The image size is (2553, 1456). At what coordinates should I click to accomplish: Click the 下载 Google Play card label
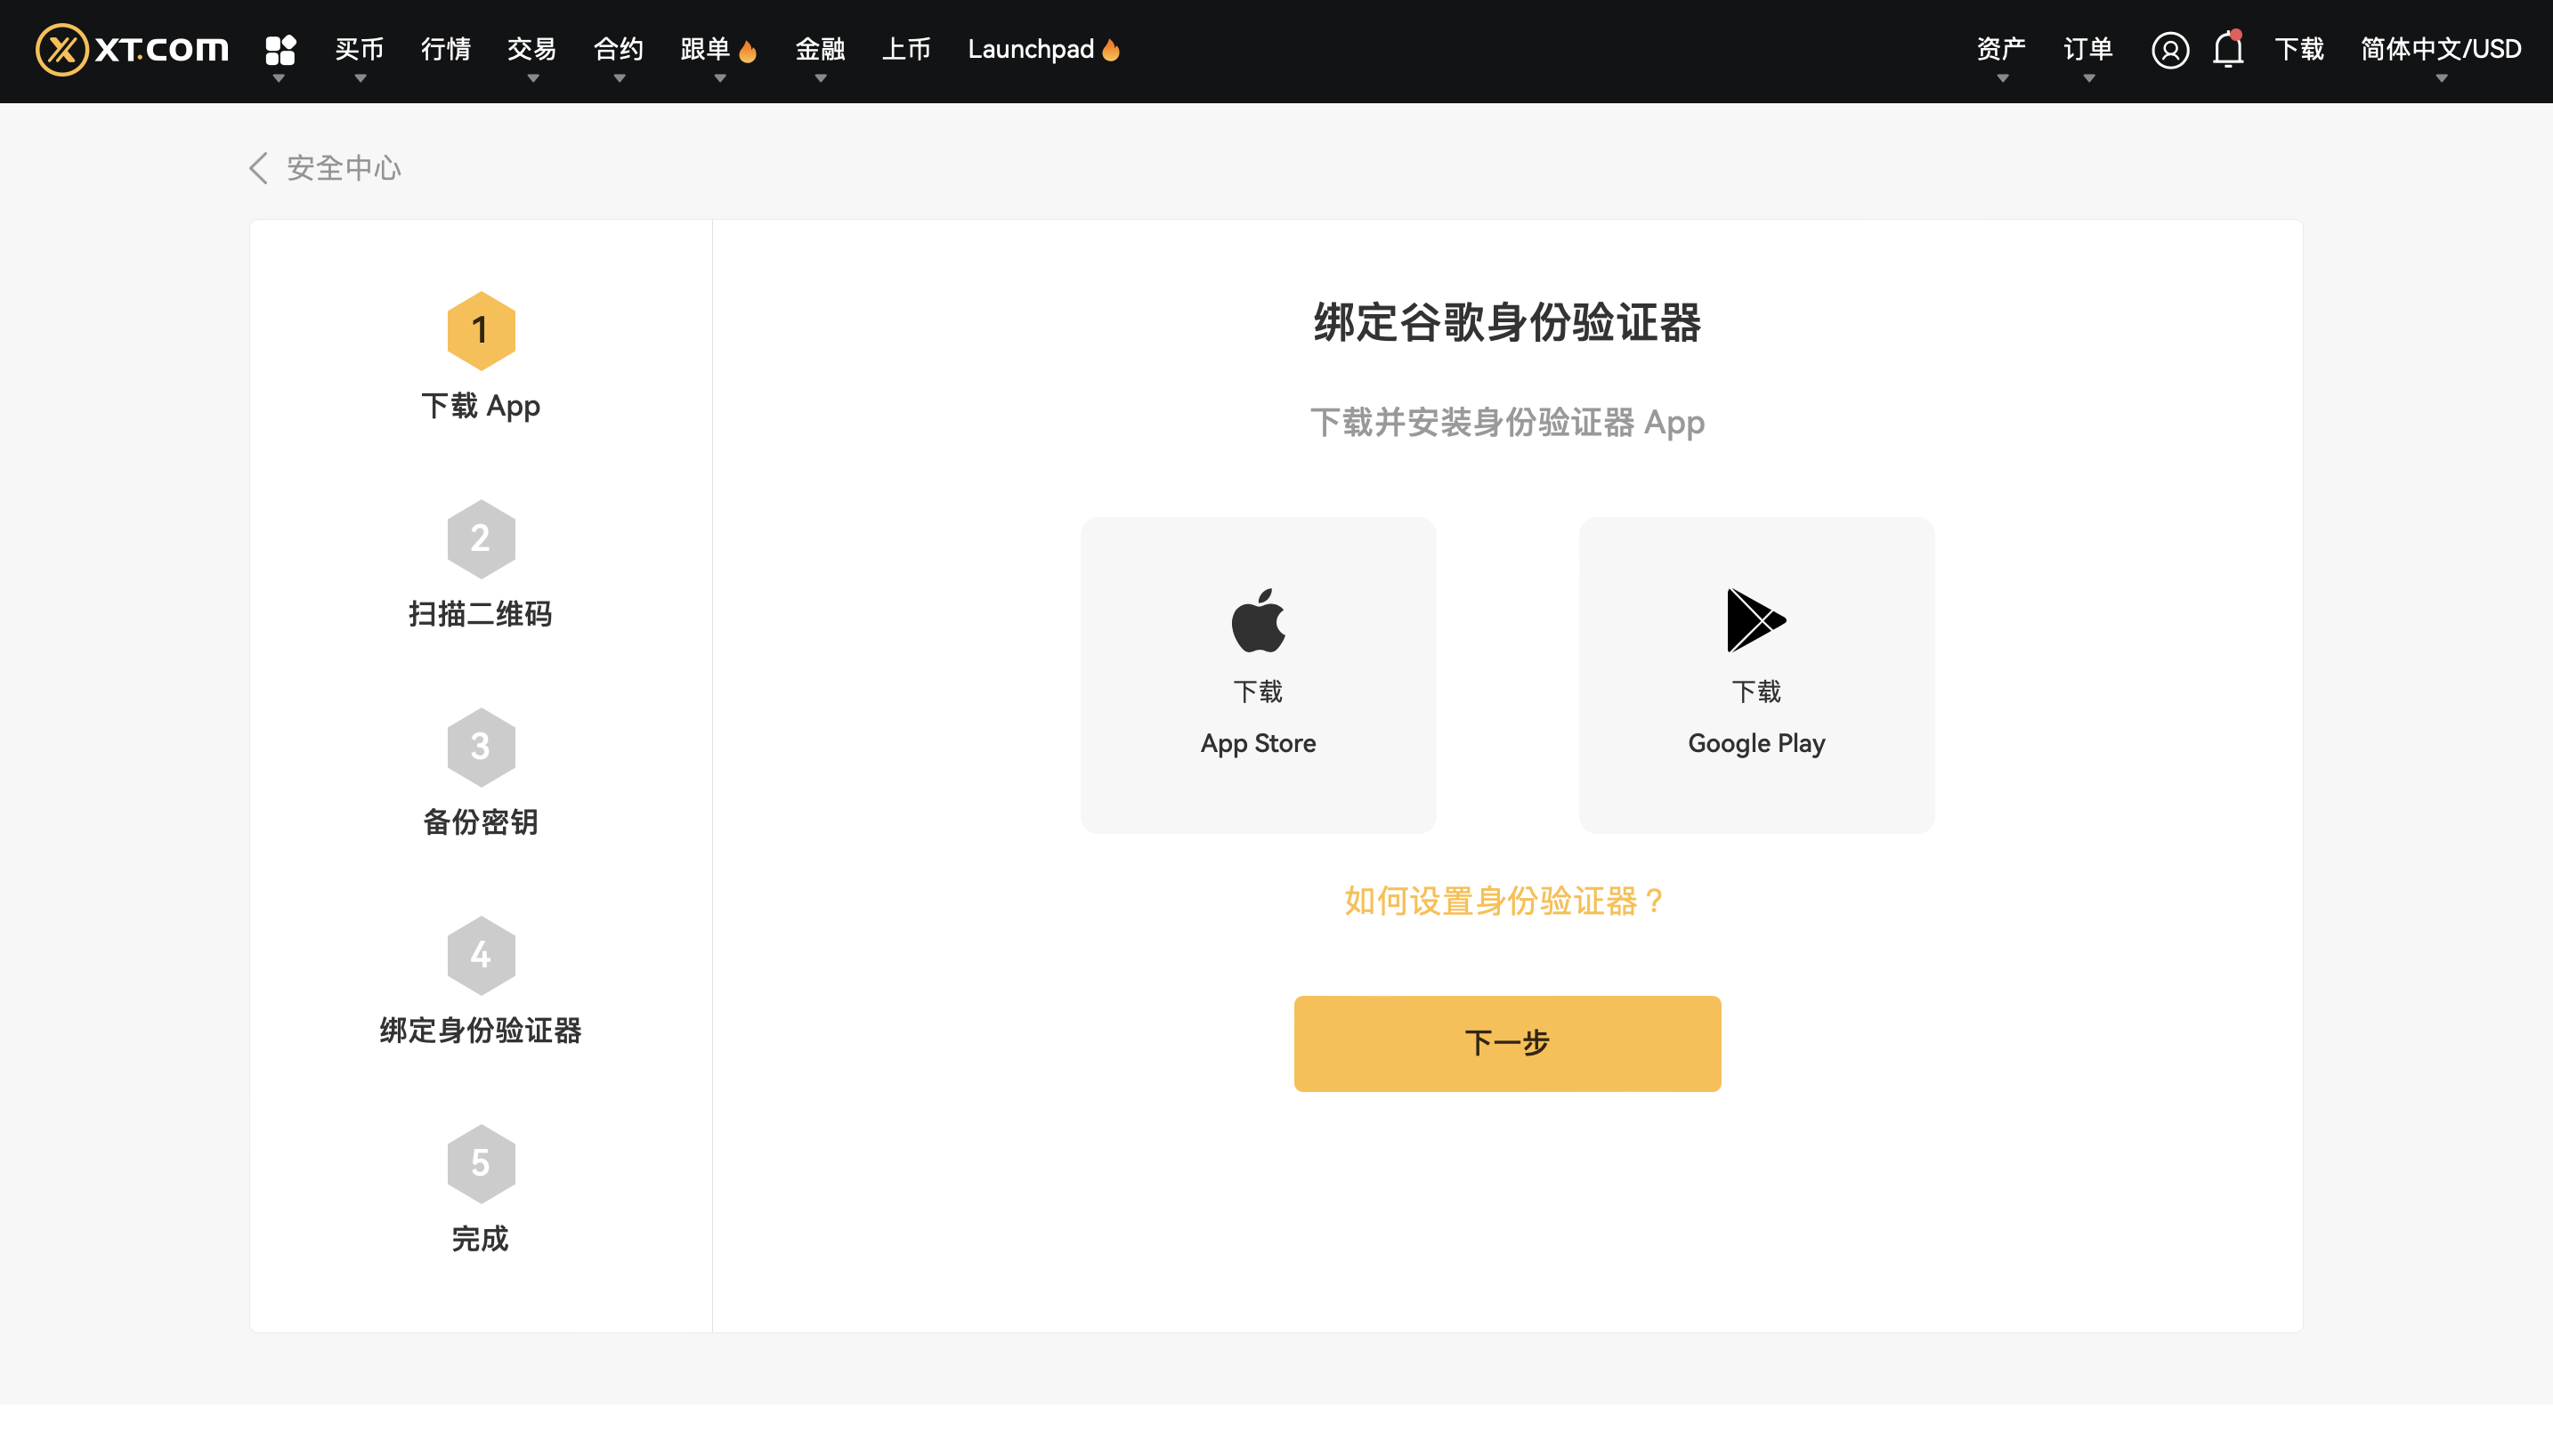pos(1756,718)
